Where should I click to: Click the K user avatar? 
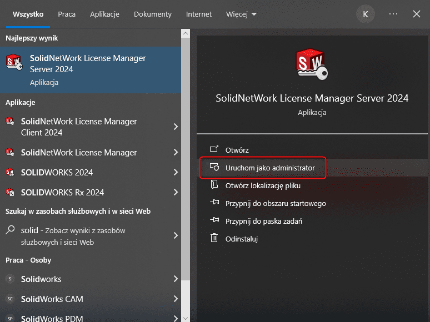(x=366, y=14)
